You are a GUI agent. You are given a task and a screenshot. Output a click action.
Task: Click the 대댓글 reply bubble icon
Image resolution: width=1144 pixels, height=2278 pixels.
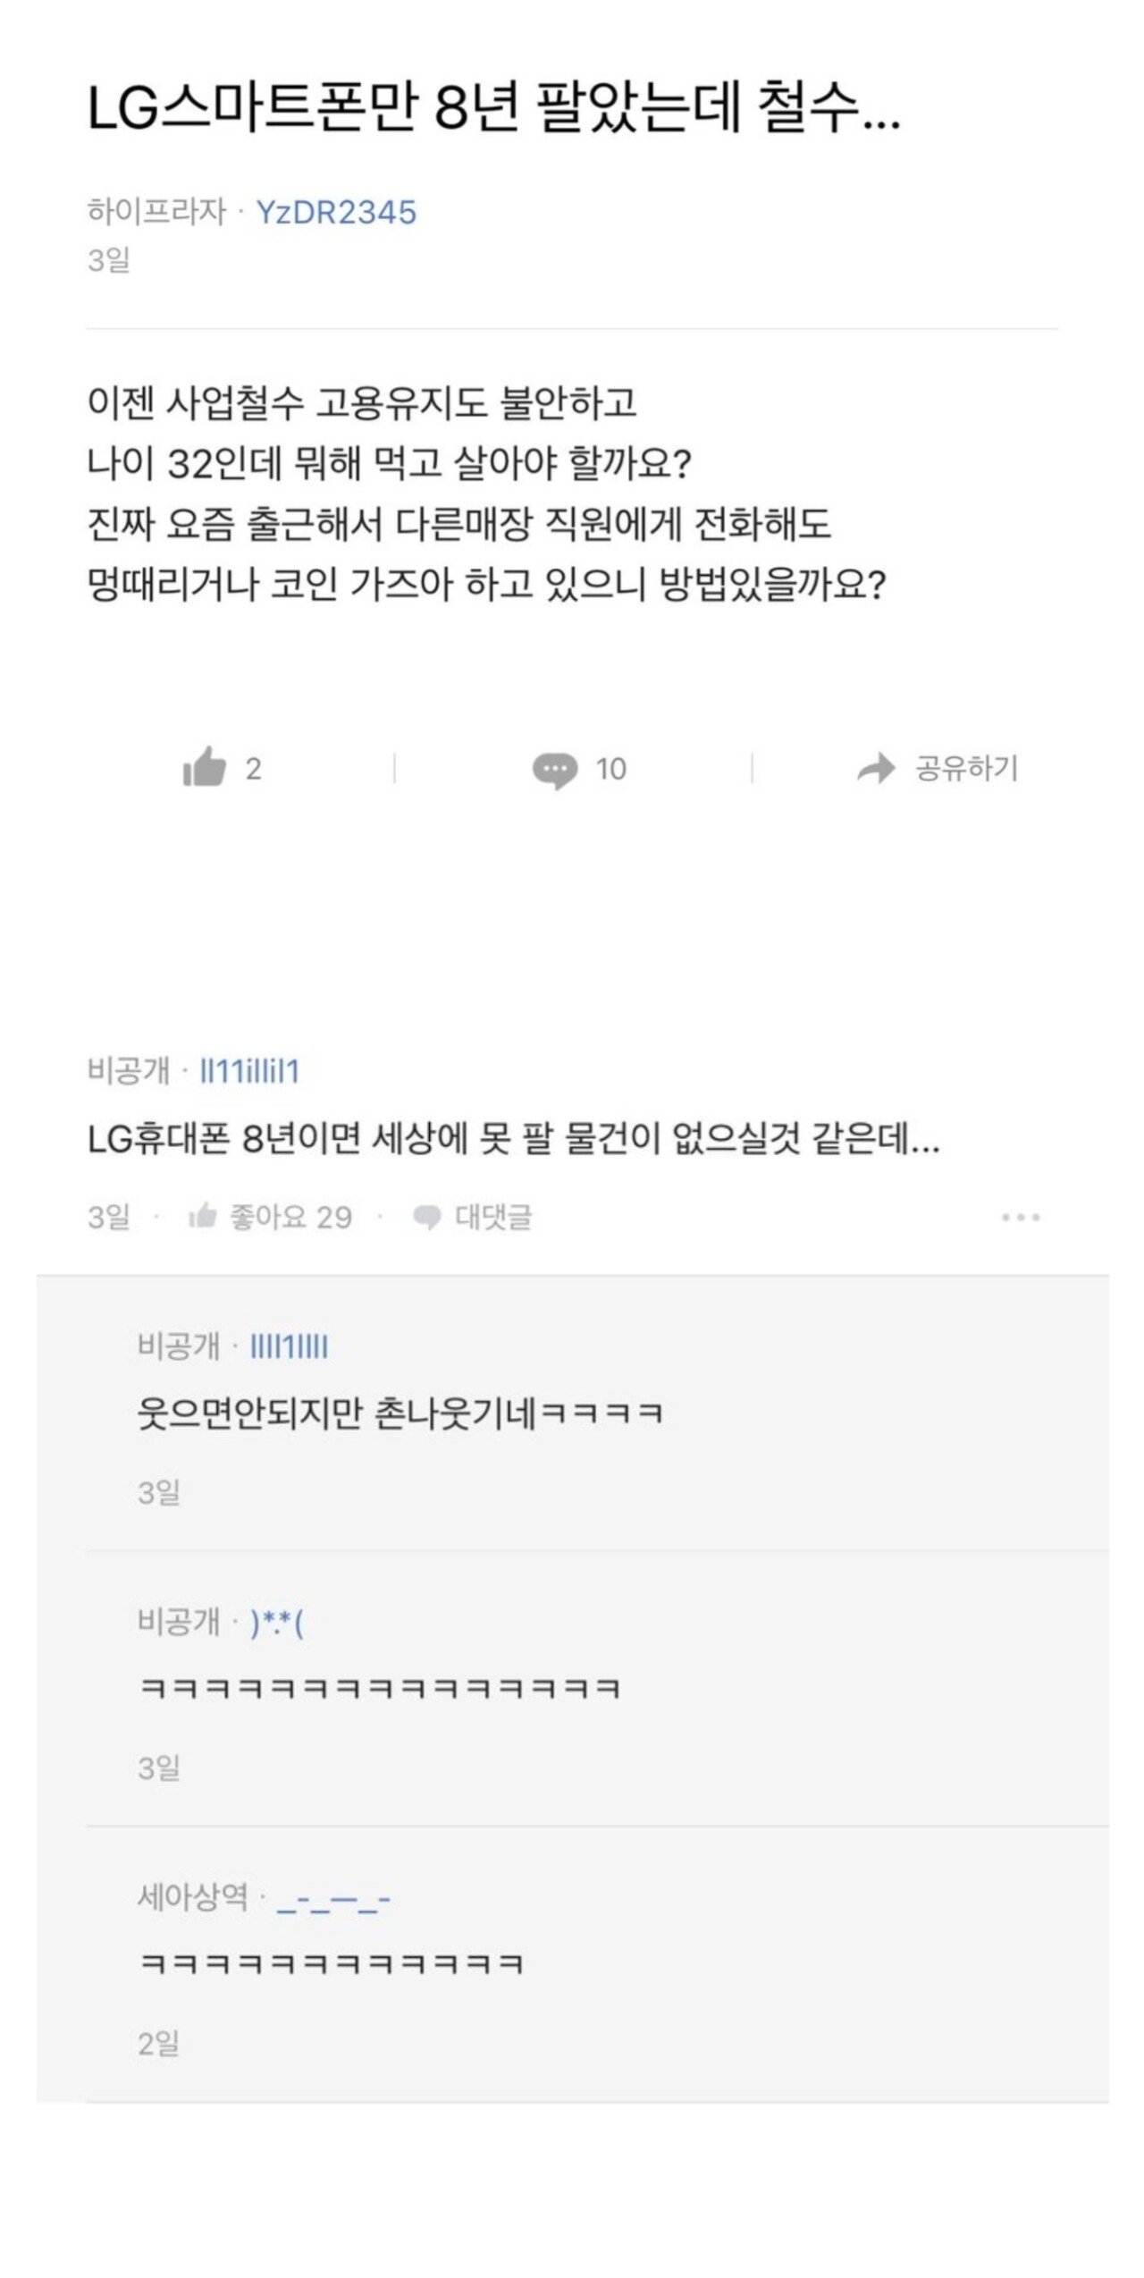tap(427, 1218)
